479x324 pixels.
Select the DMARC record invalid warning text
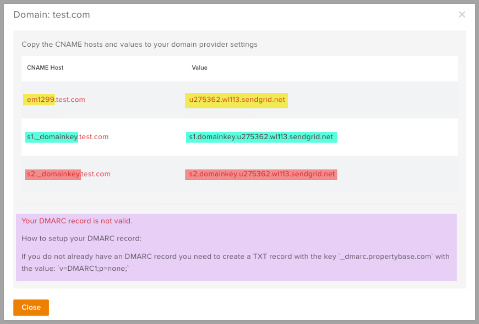tap(77, 221)
